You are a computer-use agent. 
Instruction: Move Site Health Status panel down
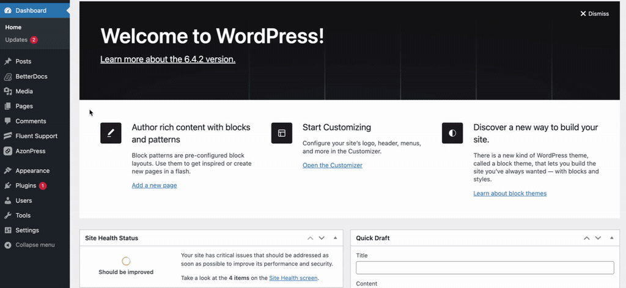click(x=322, y=238)
